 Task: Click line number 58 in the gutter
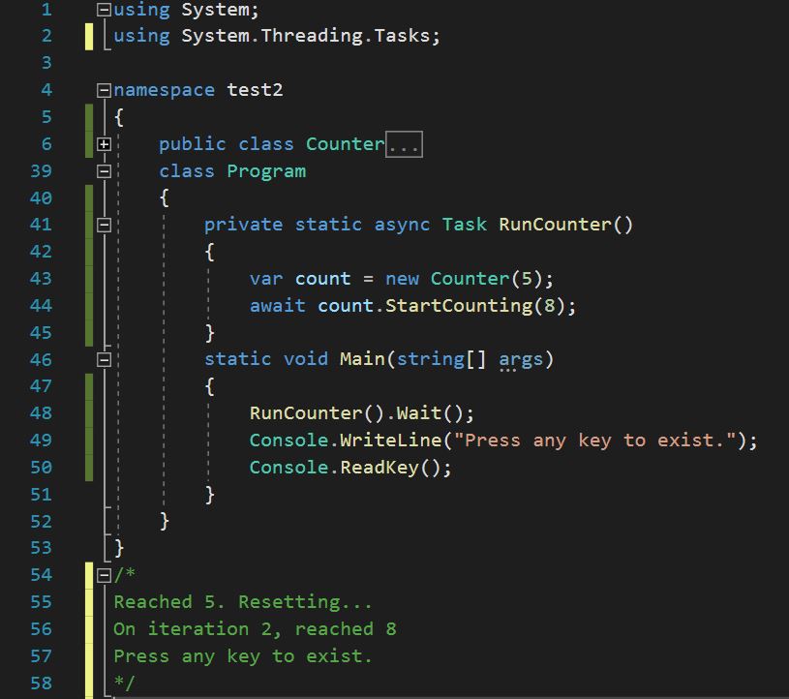[x=41, y=683]
